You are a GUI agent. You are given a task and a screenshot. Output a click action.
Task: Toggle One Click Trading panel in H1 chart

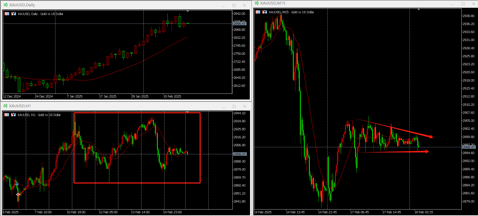pos(14,115)
